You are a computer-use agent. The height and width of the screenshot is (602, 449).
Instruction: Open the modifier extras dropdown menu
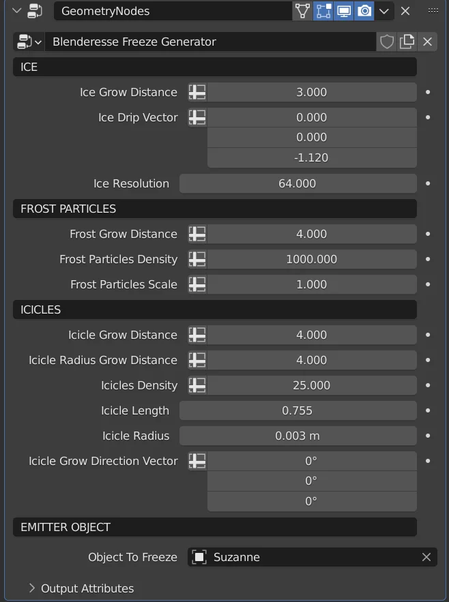click(384, 11)
